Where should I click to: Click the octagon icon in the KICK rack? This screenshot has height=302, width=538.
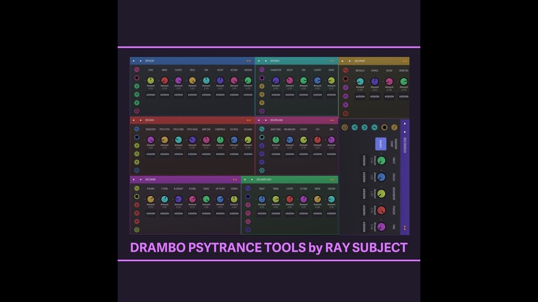137,137
